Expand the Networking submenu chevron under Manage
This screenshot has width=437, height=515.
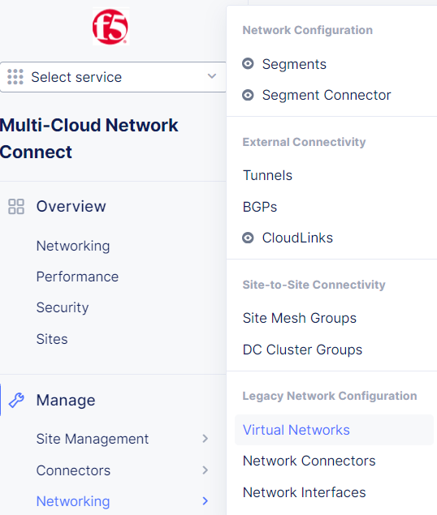205,501
